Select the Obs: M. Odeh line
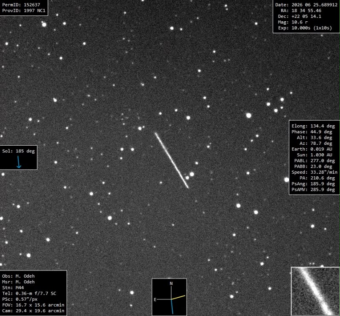The height and width of the screenshot is (316, 340). (x=18, y=276)
